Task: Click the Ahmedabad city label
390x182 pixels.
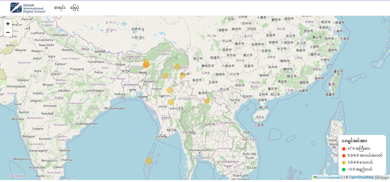Action: (x=16, y=86)
